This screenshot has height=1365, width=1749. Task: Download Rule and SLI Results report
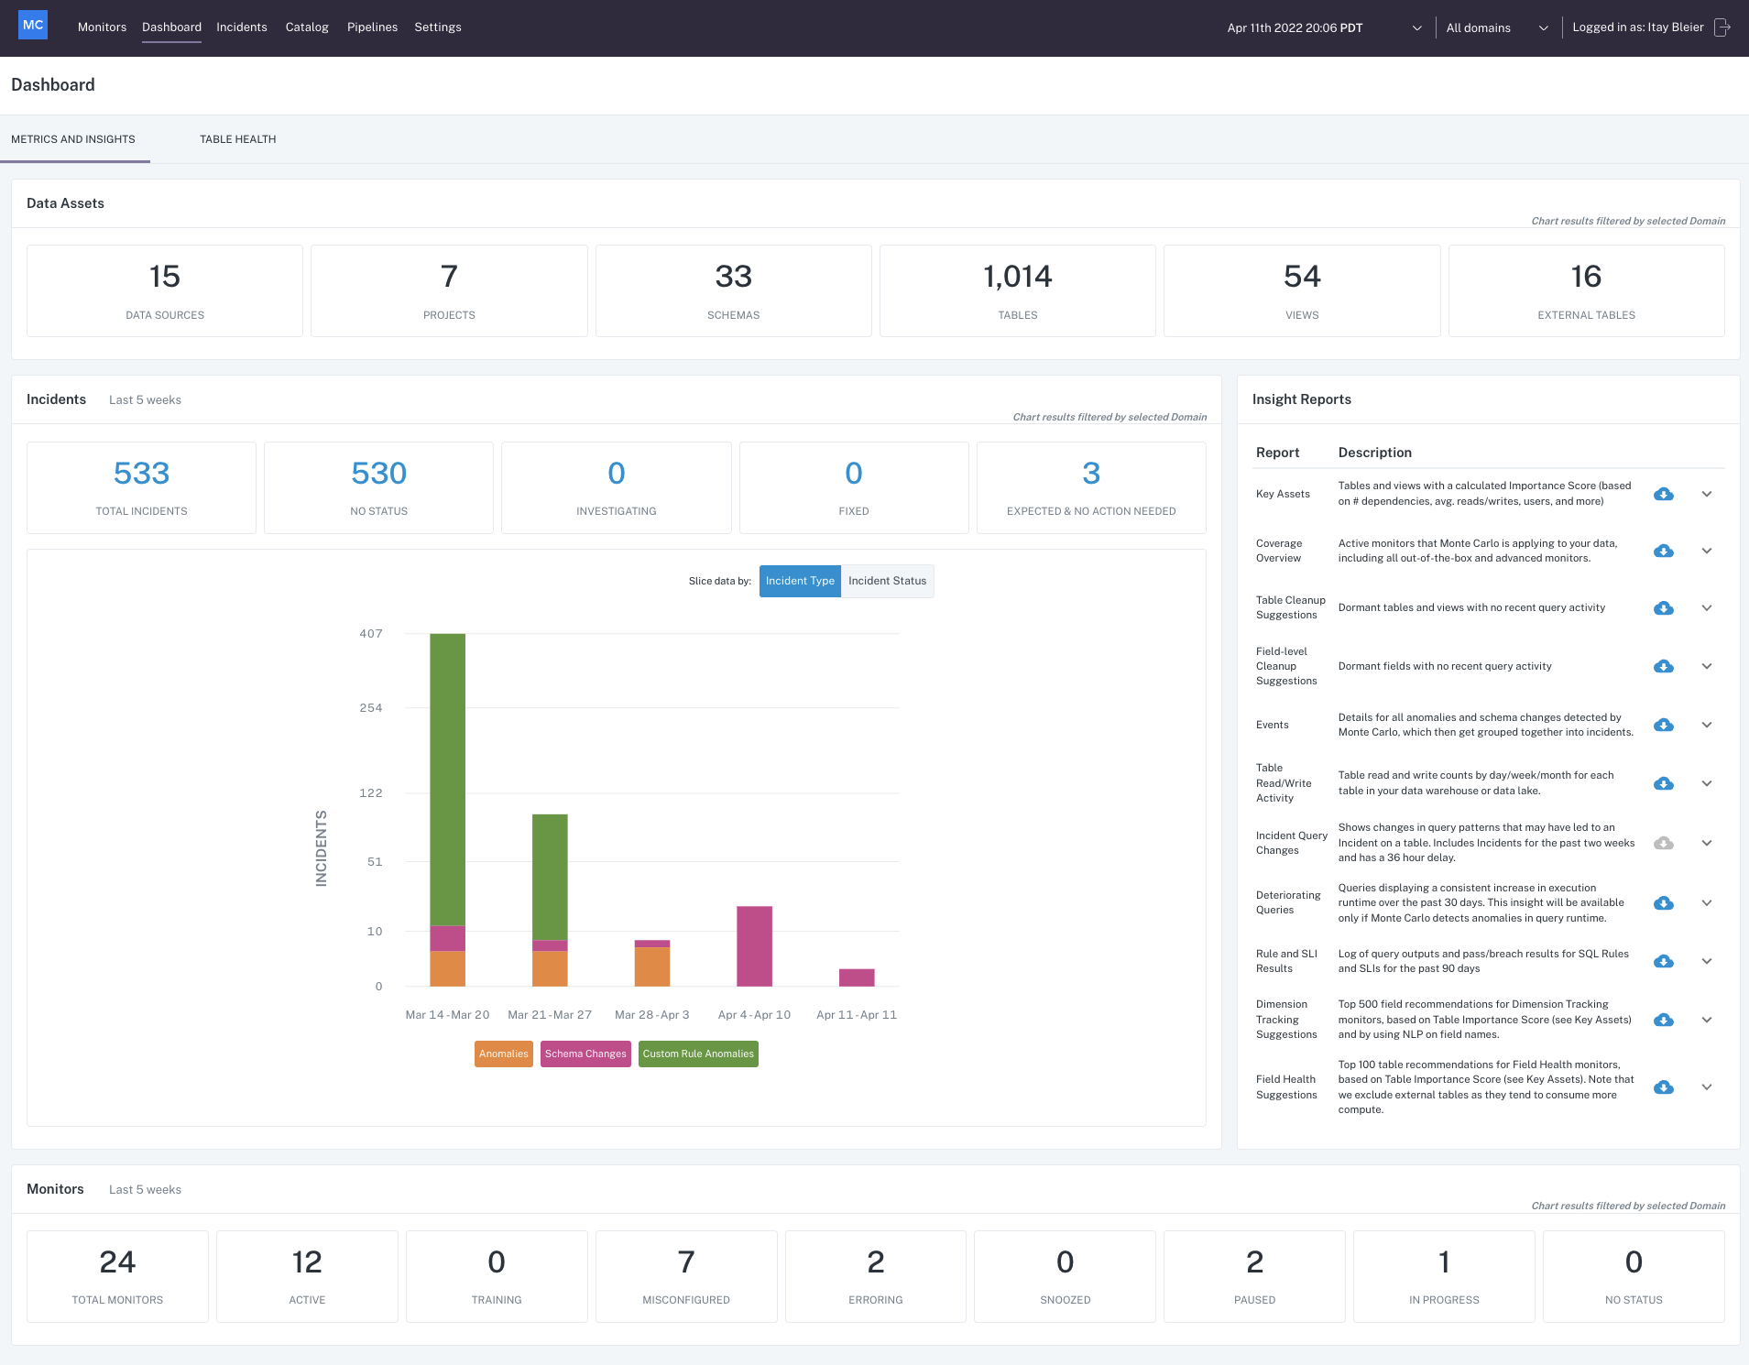click(1664, 961)
